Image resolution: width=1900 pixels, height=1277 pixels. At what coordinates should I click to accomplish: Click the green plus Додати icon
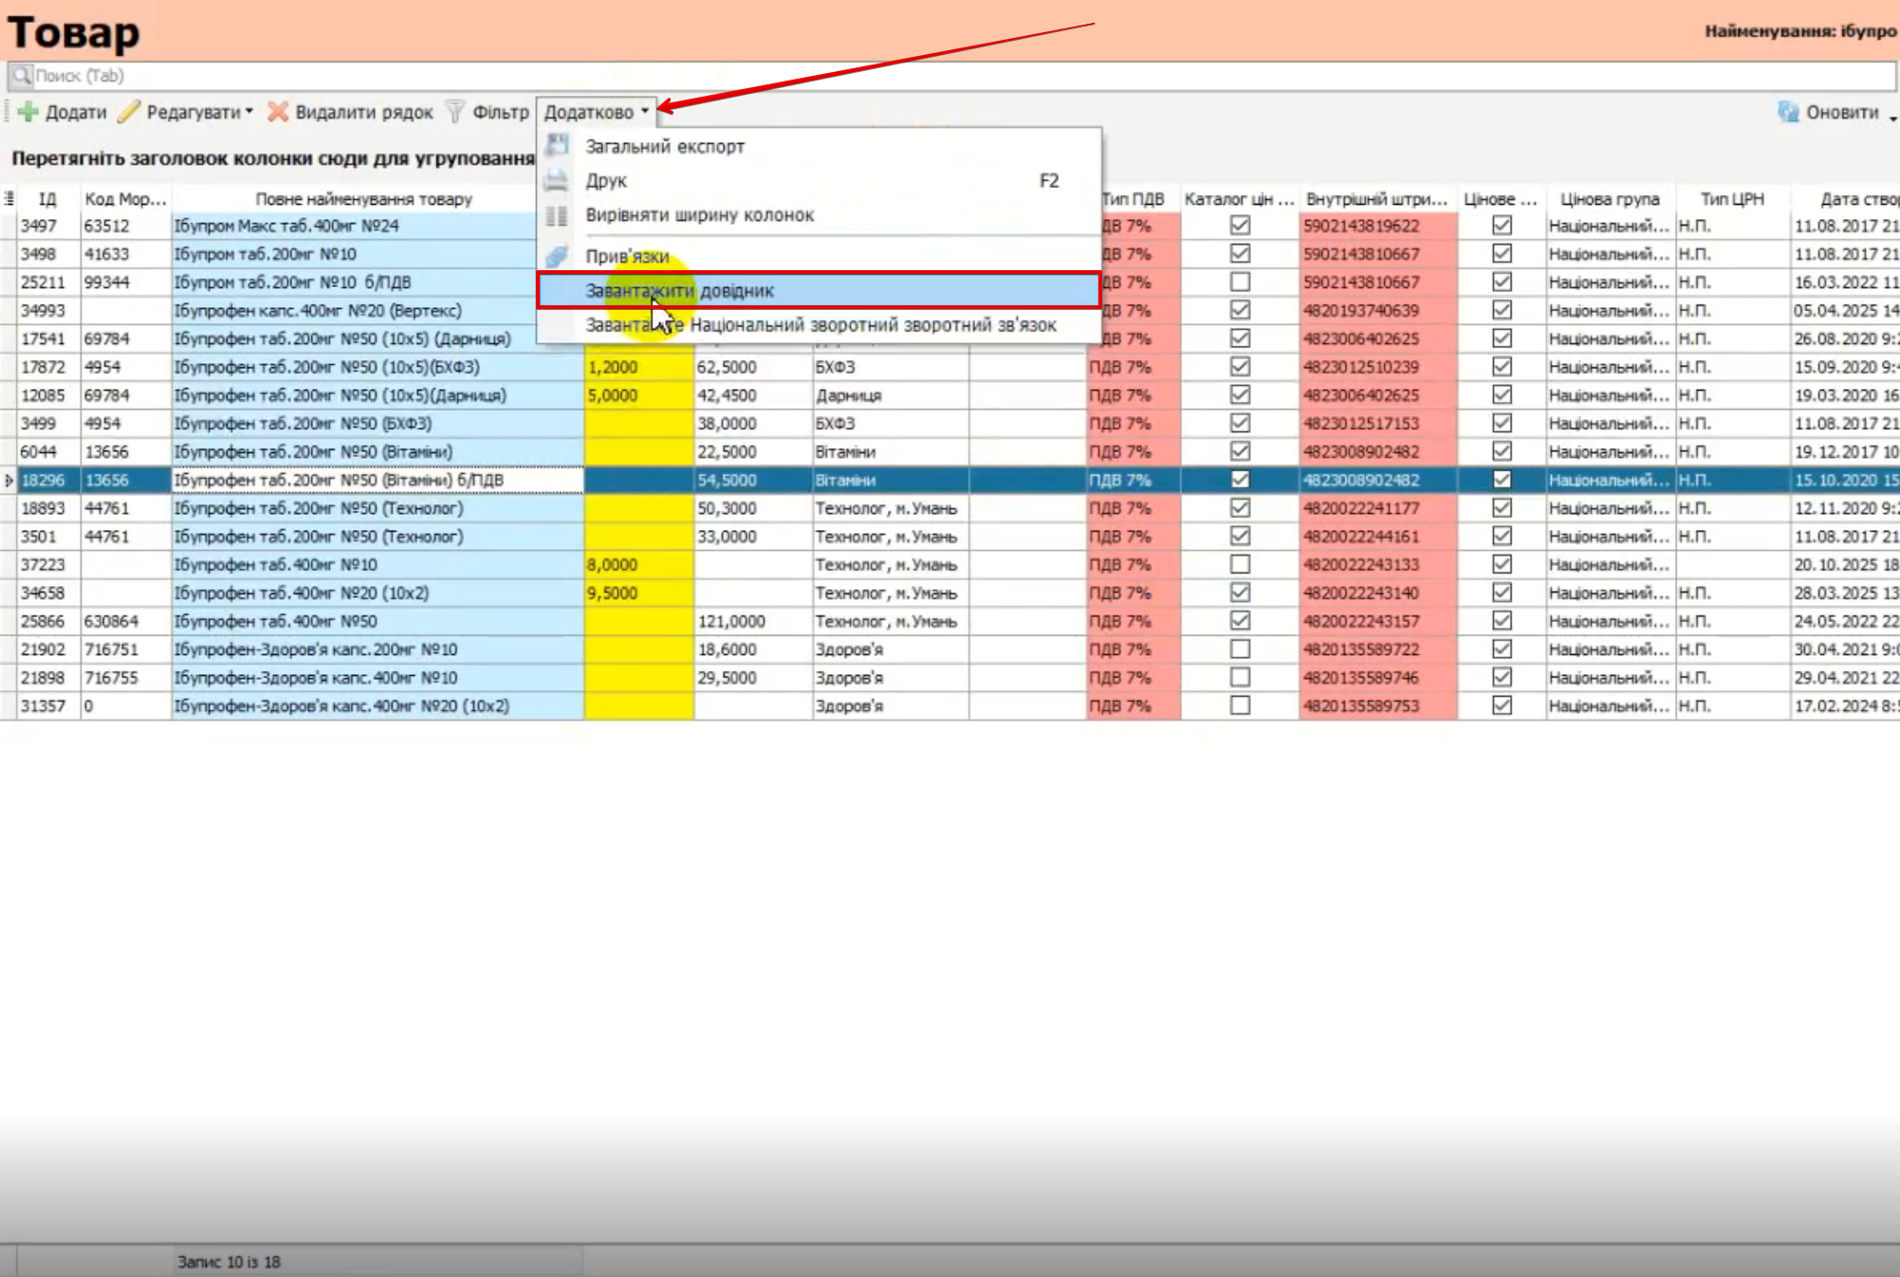(x=28, y=112)
